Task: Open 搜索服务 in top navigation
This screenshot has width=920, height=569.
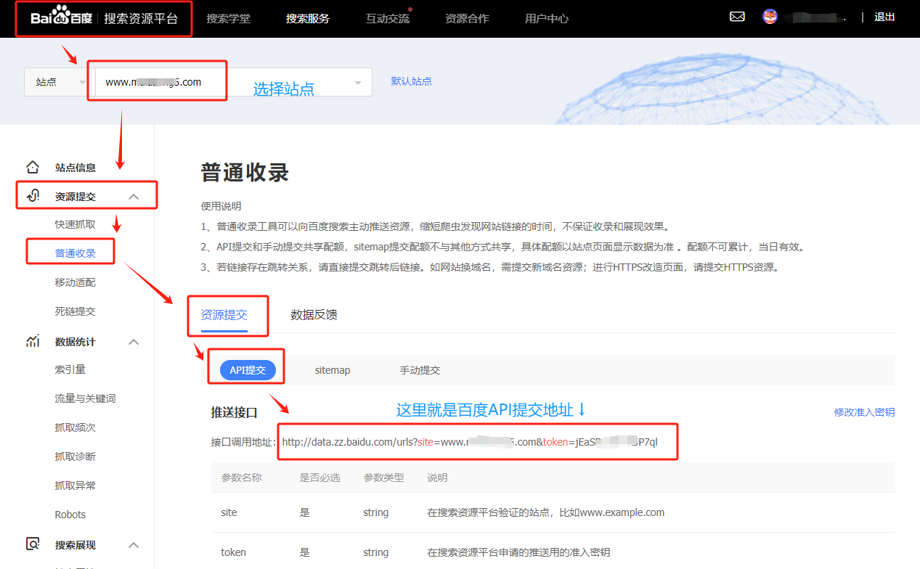Action: coord(308,19)
